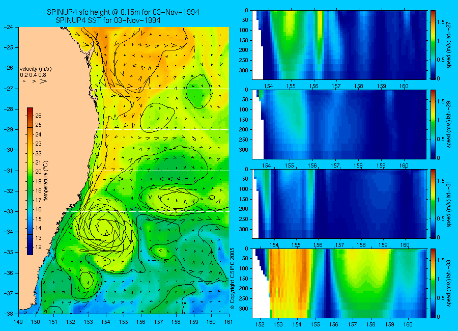458x331 pixels.
Task: Click the 1.5 tick on lat=-27 colour bar
Action: 441,22
